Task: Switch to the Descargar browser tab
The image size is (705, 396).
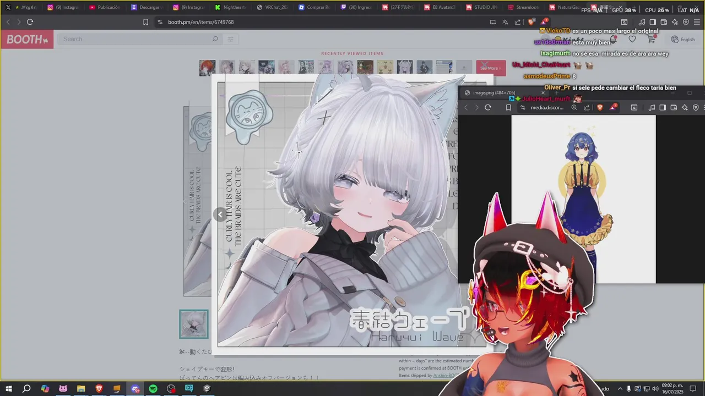Action: pos(147,8)
